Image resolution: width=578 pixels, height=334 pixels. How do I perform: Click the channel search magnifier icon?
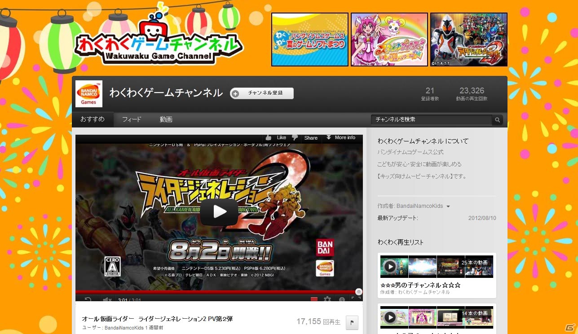(x=498, y=120)
